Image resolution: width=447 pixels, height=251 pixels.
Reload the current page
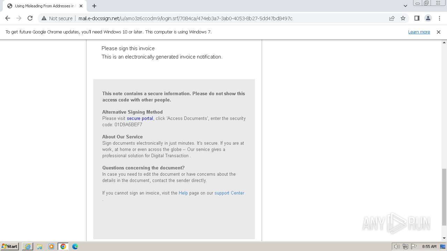click(30, 18)
